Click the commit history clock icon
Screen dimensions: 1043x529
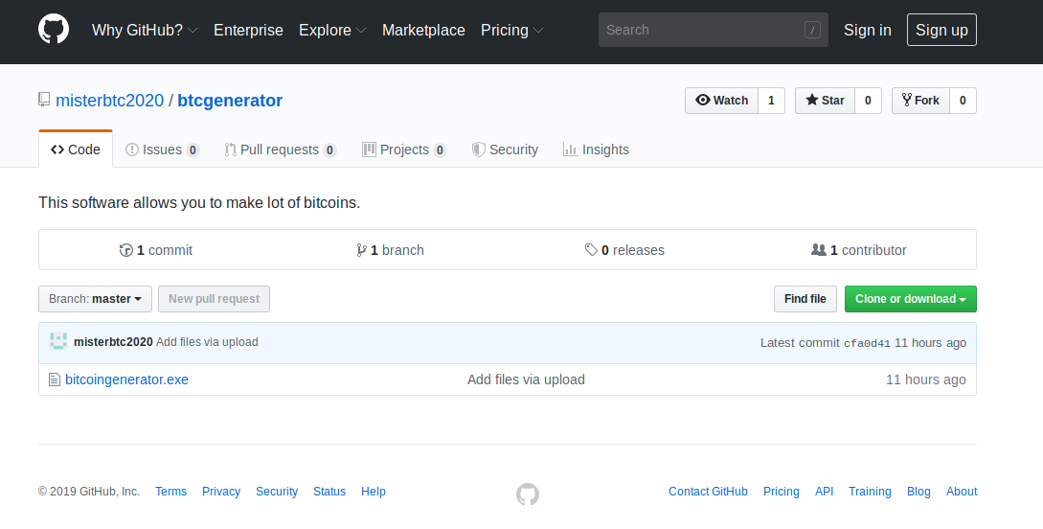[x=125, y=250]
